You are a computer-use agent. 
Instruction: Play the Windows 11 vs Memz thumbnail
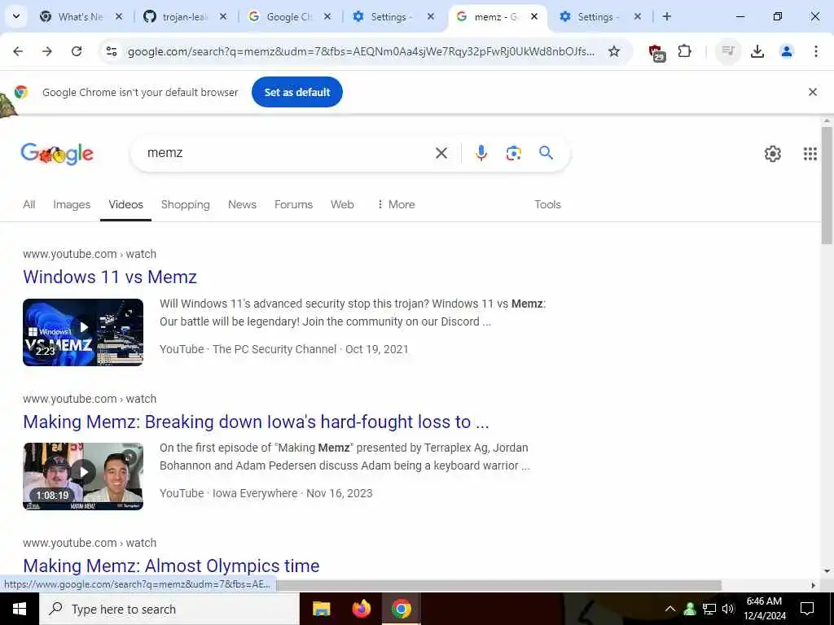[83, 332]
